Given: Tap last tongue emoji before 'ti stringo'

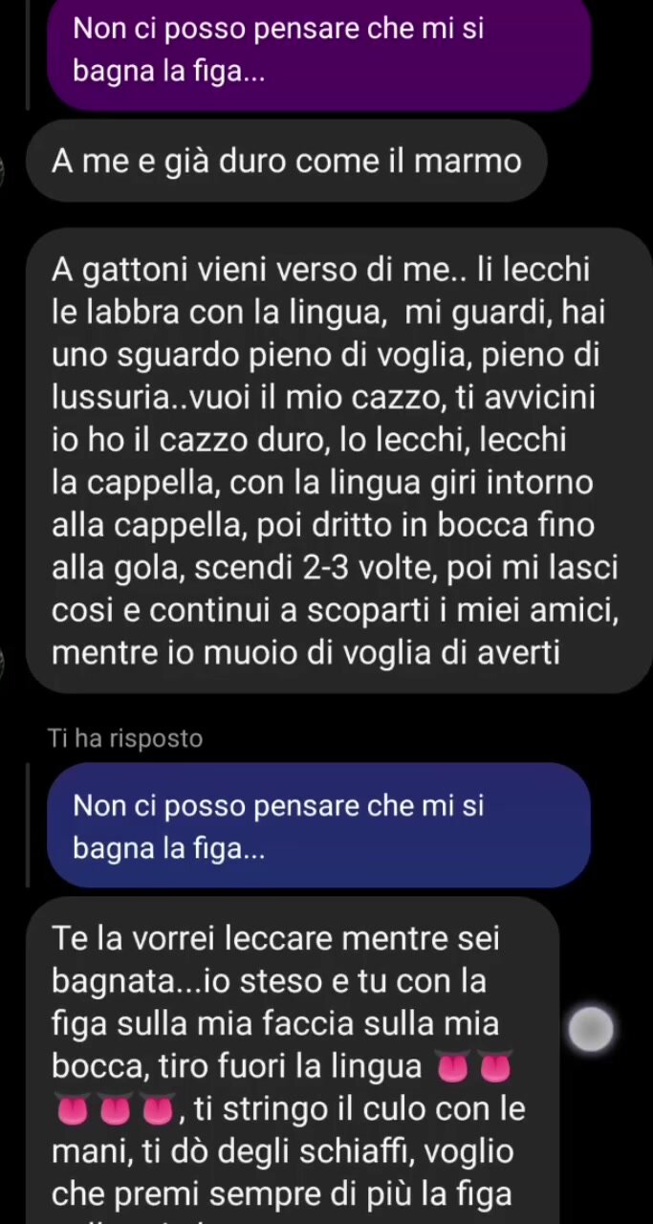Looking at the screenshot, I should point(158,1110).
